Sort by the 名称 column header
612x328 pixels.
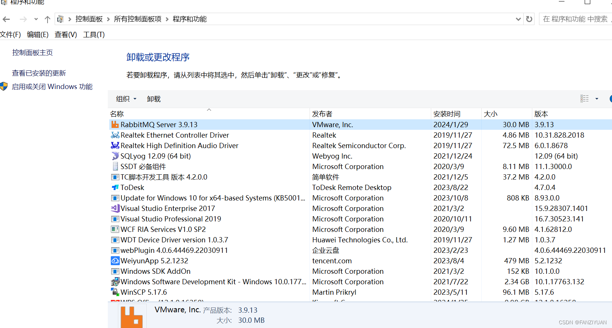pos(209,114)
